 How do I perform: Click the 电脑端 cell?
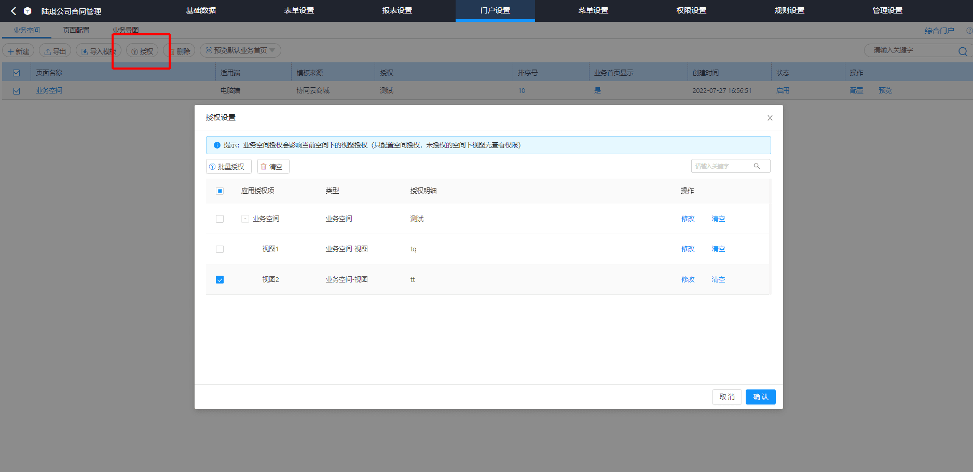click(x=230, y=90)
